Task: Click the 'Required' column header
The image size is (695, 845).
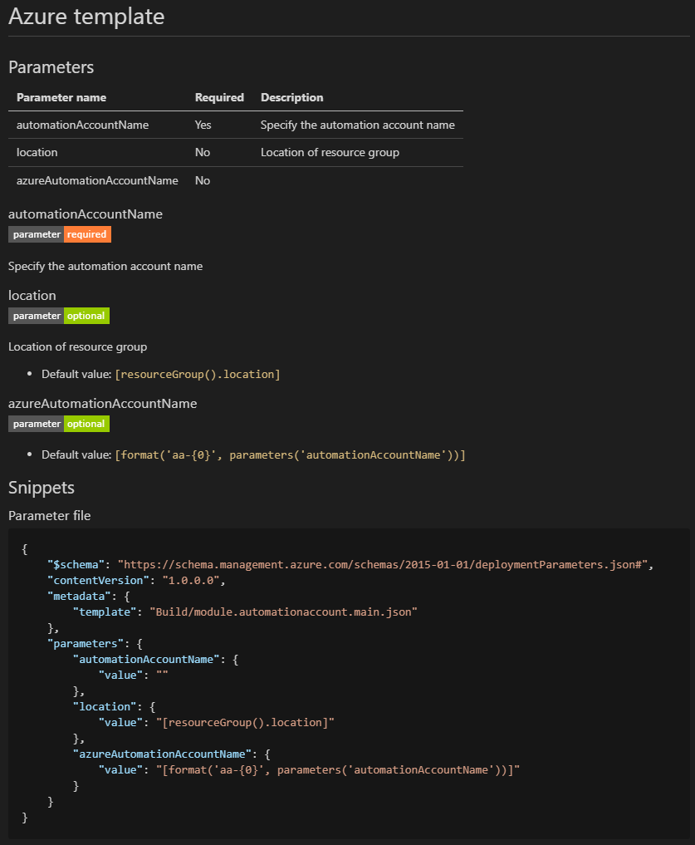Action: pyautogui.click(x=219, y=97)
